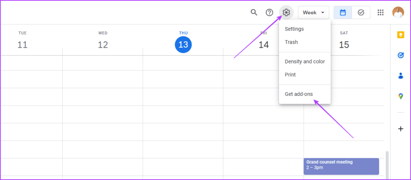Screen dimensions: 411x180
Task: Open the Google account avatar
Action: (398, 12)
